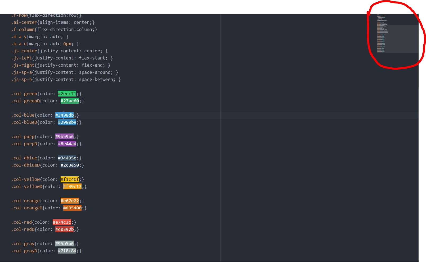Click the .ai-center class selector text
Screen dimensions: 426x262
pos(24,22)
